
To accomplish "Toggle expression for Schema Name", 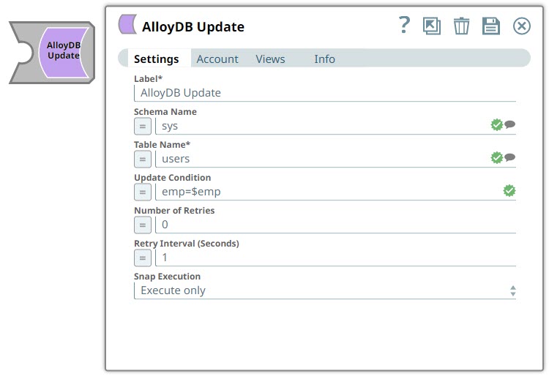I will pos(143,126).
